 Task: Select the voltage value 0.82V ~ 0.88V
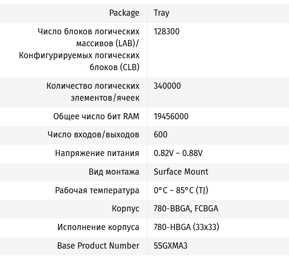(178, 153)
